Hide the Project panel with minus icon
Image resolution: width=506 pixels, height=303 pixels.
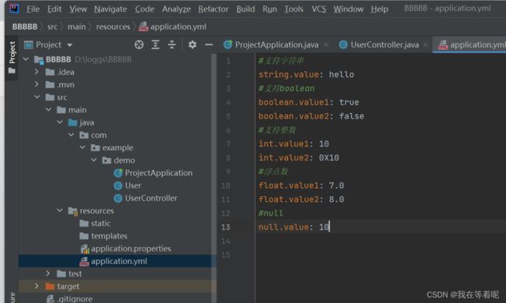point(209,44)
